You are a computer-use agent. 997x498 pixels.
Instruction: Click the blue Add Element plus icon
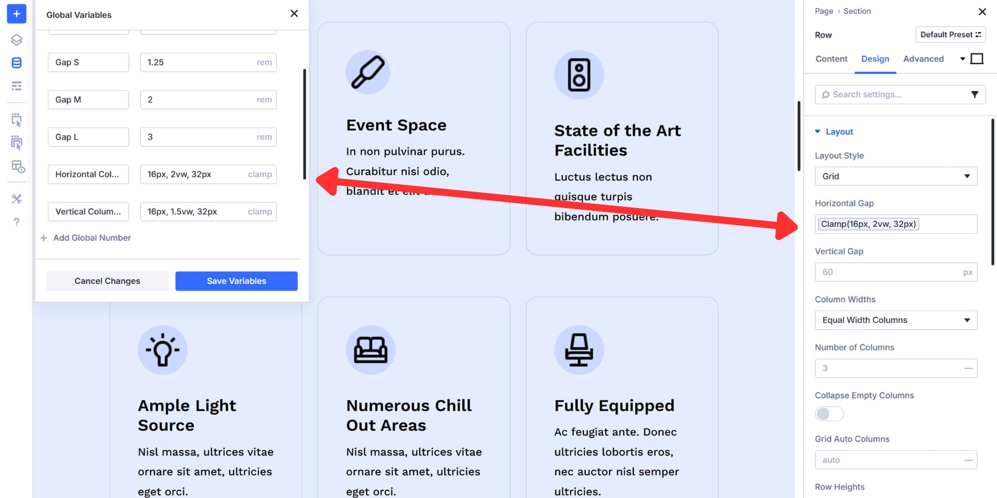(x=16, y=14)
